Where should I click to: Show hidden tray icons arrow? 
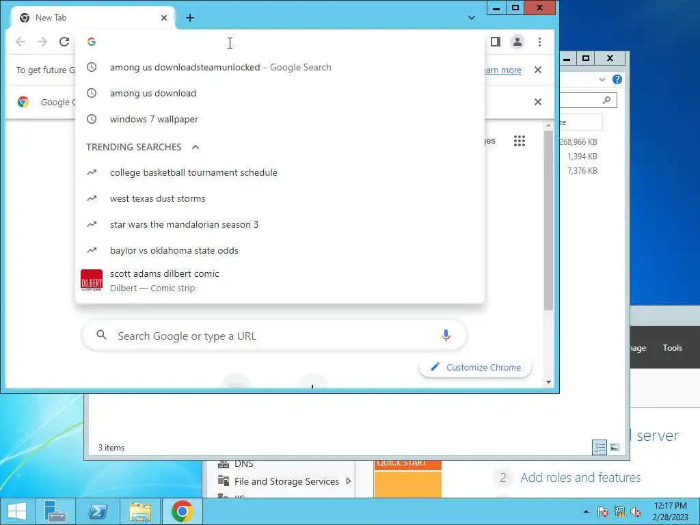[586, 511]
